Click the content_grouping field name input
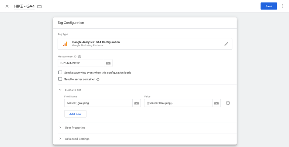The width and height of the screenshot is (289, 147). (x=98, y=103)
